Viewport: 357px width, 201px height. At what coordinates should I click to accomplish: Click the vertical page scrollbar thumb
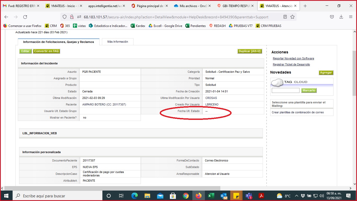[354, 73]
